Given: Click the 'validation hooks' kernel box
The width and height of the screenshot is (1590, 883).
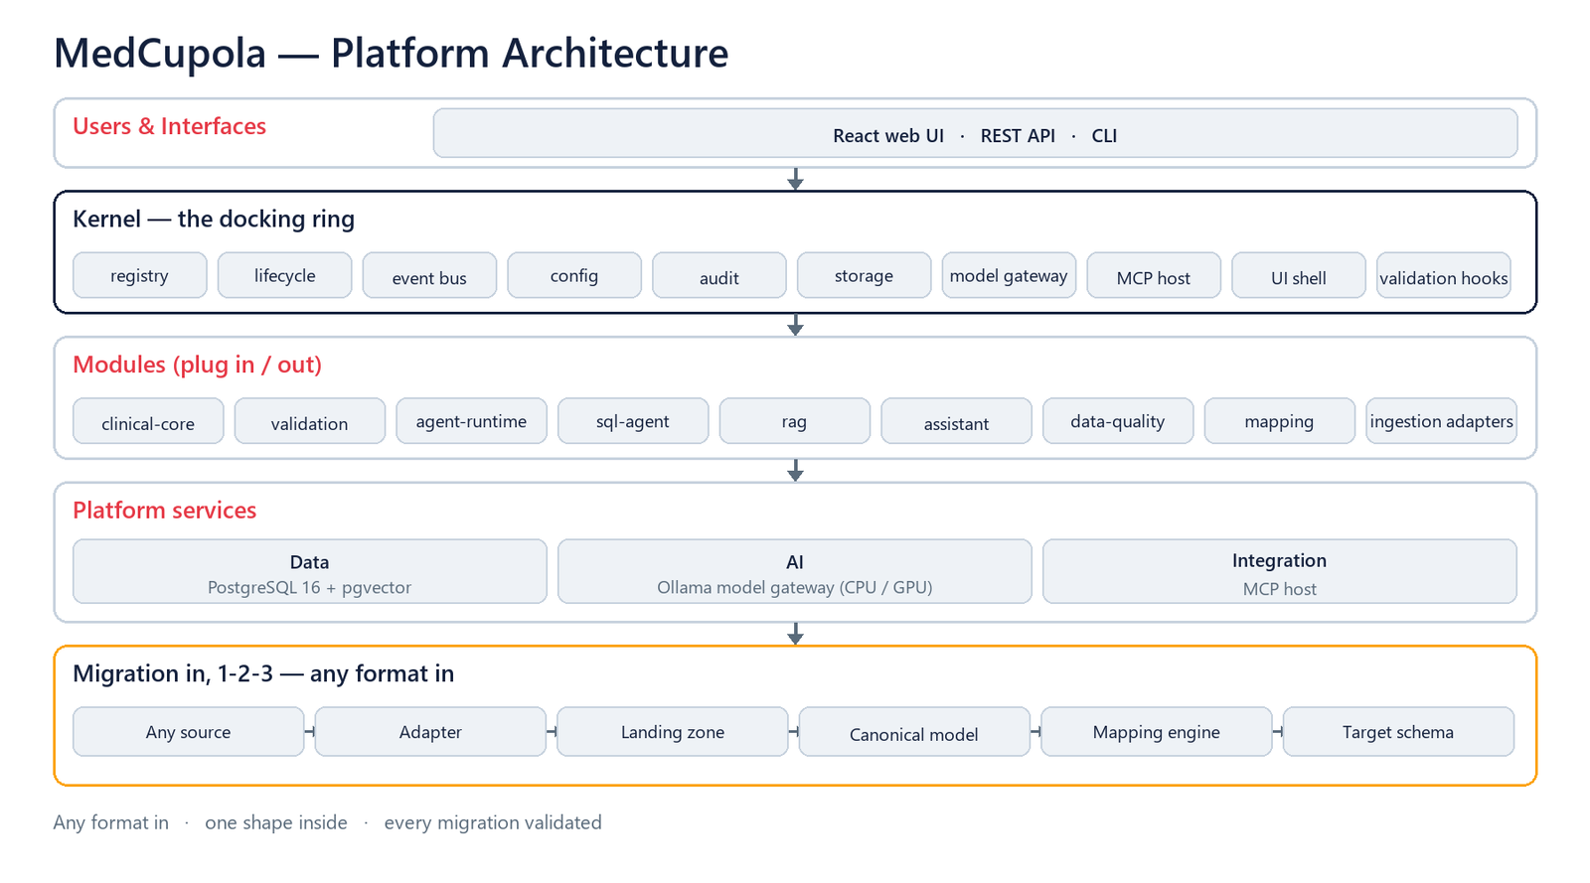Looking at the screenshot, I should [x=1444, y=275].
